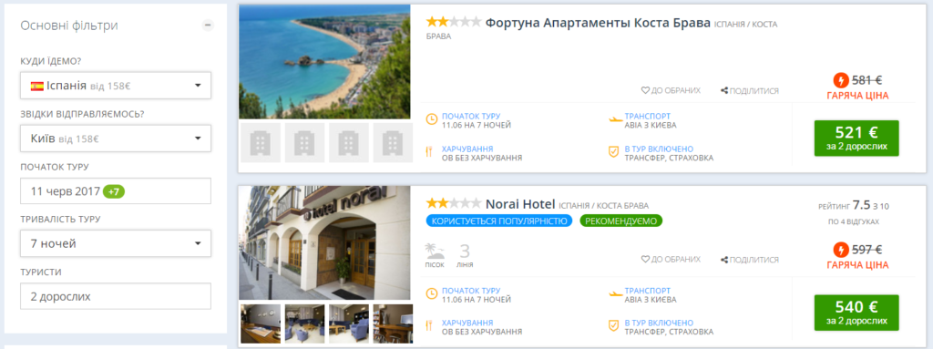The width and height of the screenshot is (933, 349).
Task: Click clock icon in Norai Hotel card
Action: coord(432,293)
